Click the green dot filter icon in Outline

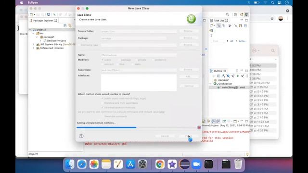237,76
